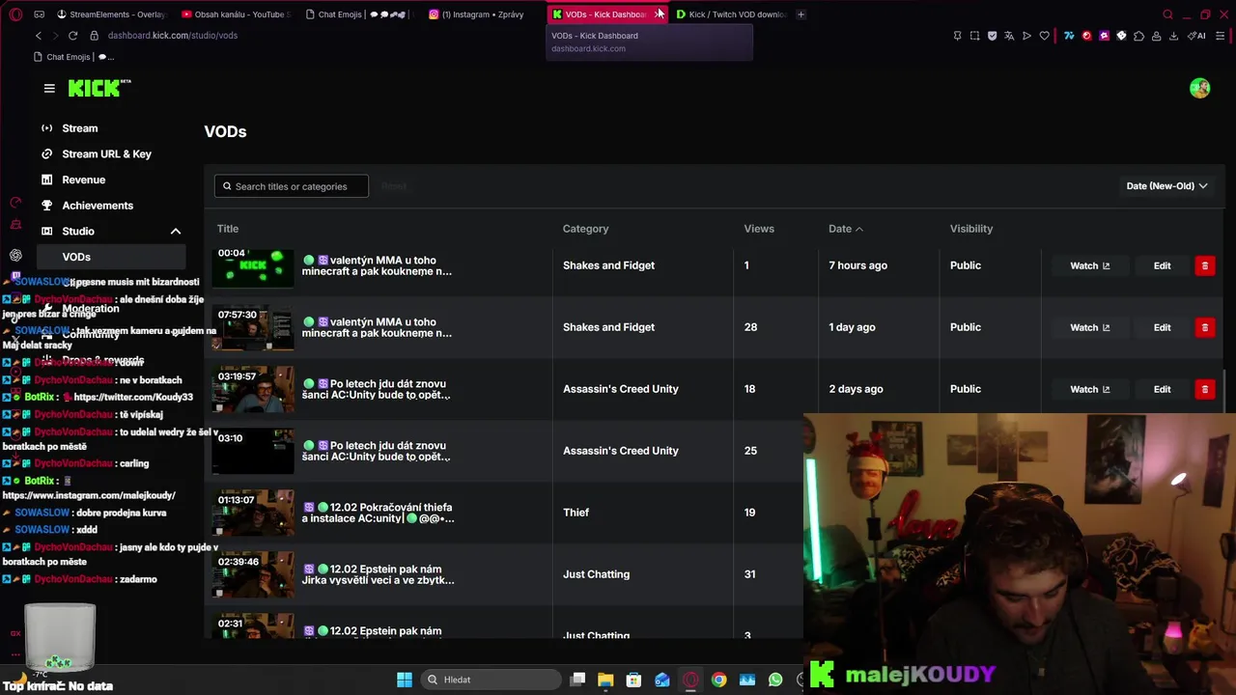Open Google Chrome from taskbar

click(x=718, y=680)
